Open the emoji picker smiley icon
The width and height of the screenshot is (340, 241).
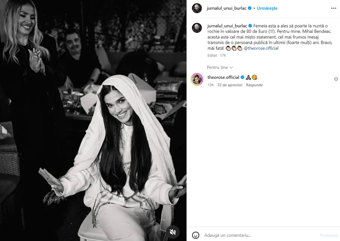[x=196, y=235]
